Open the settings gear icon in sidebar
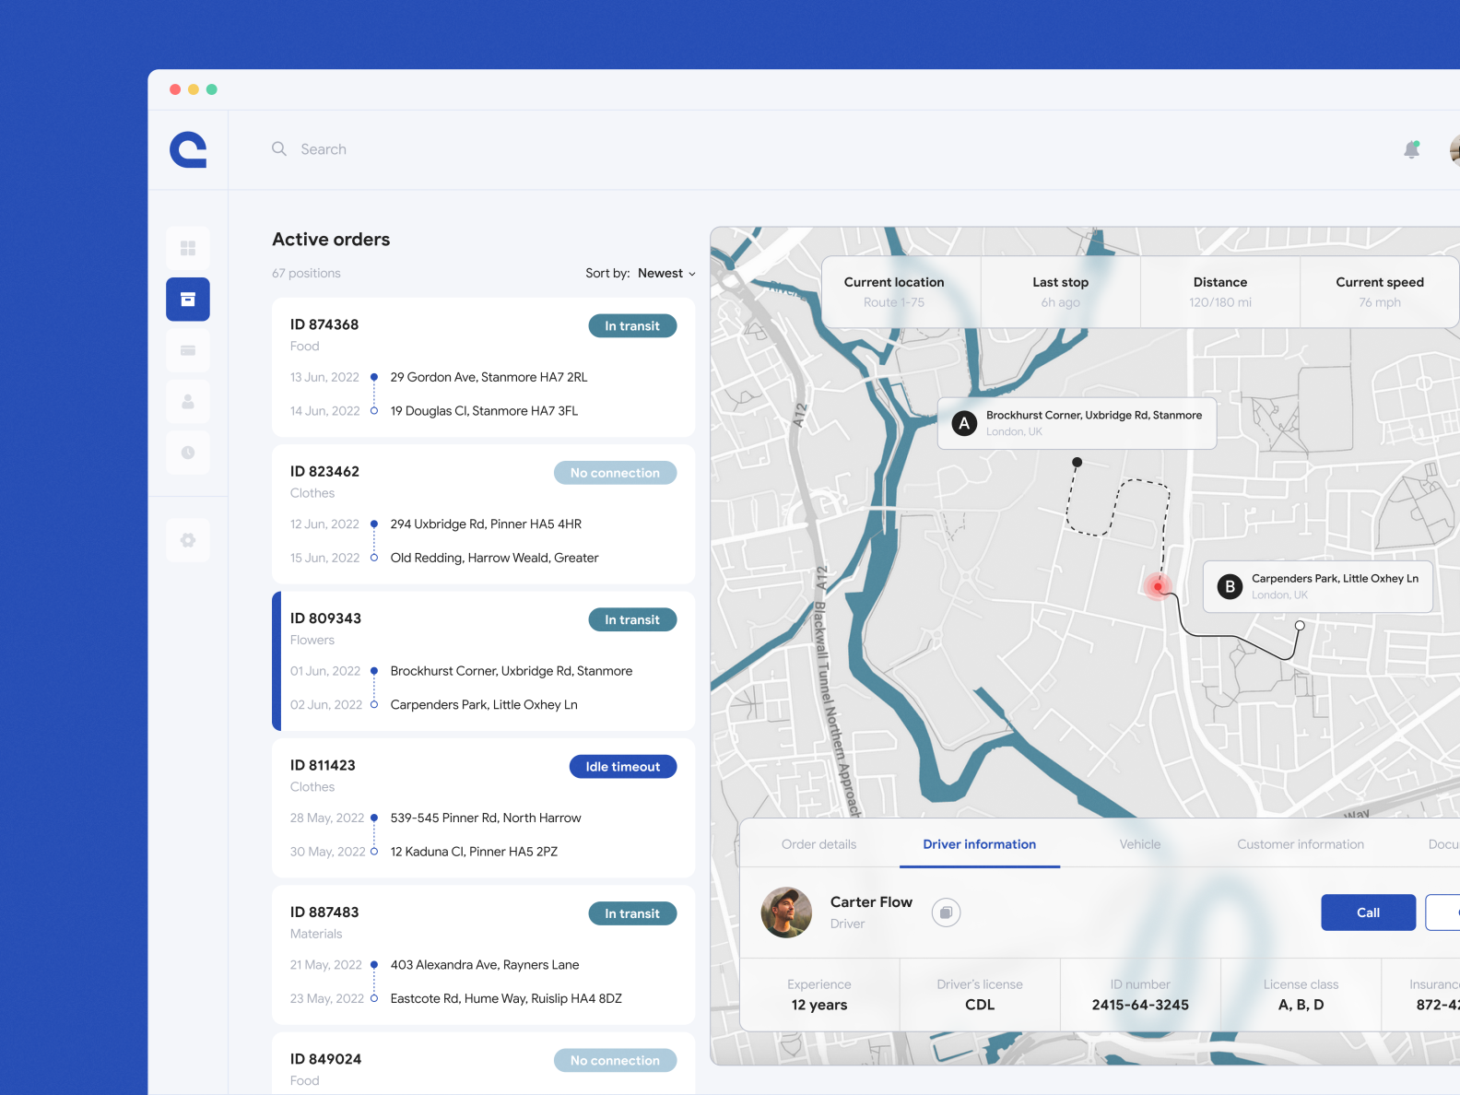1460x1095 pixels. [188, 540]
